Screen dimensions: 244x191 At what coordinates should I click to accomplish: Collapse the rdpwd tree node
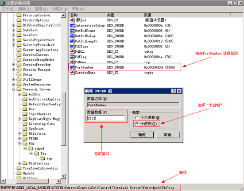tap(25, 148)
